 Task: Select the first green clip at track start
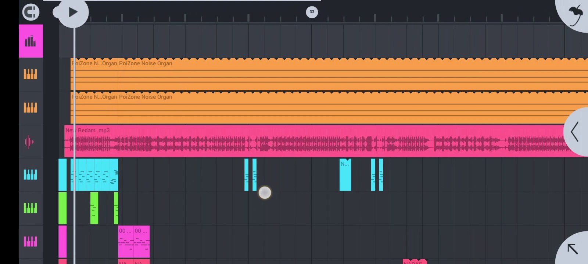62,208
